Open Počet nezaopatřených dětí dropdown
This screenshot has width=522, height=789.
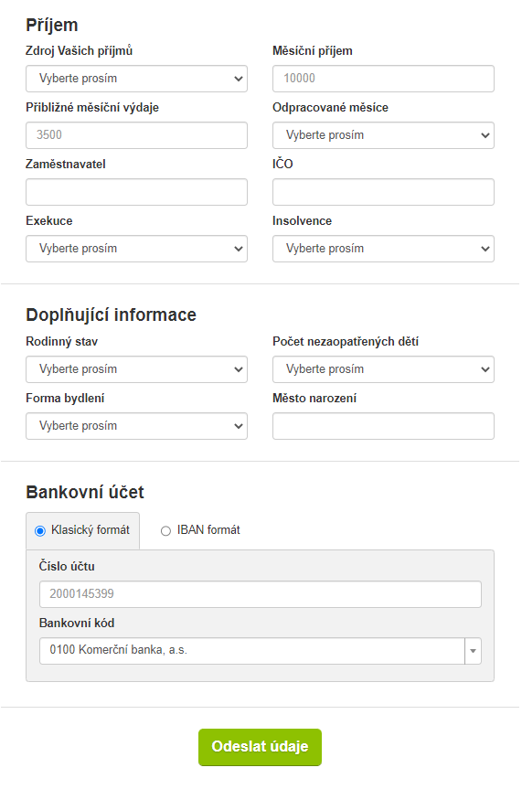pos(383,369)
